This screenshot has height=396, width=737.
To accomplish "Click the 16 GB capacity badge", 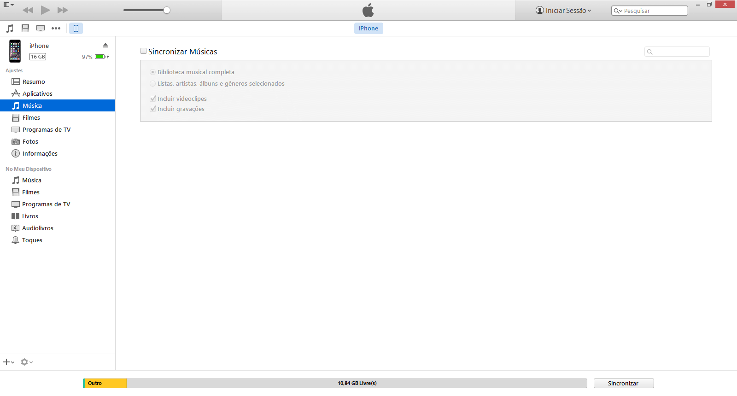I will [x=38, y=57].
